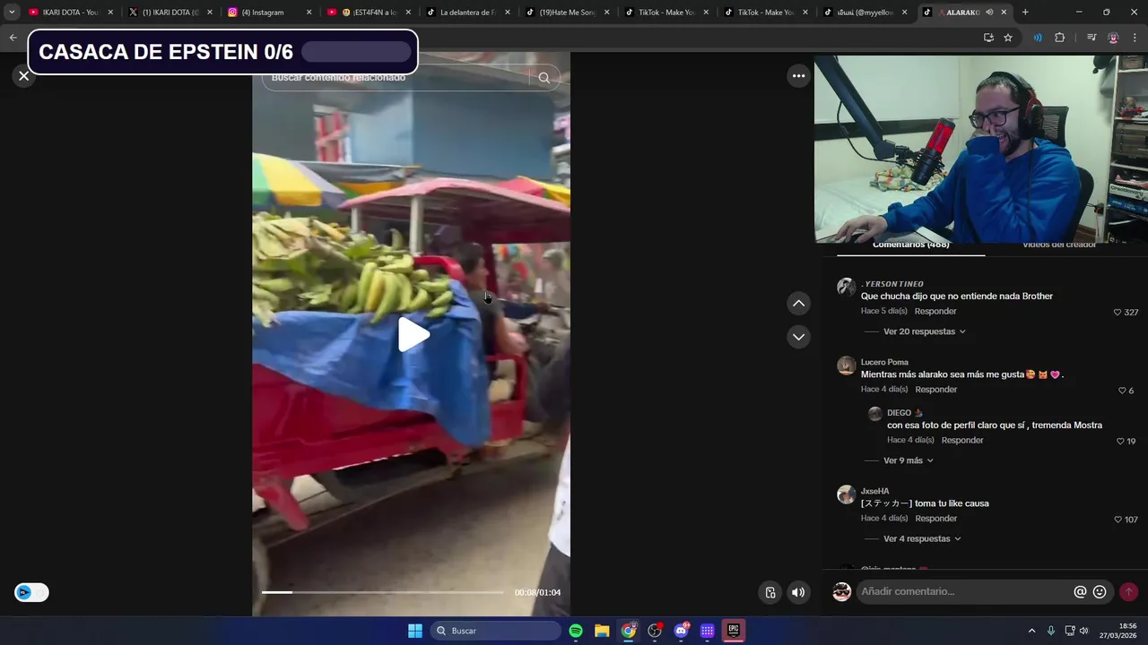Open the browser extensions puzzle icon
The width and height of the screenshot is (1148, 645).
point(1060,38)
